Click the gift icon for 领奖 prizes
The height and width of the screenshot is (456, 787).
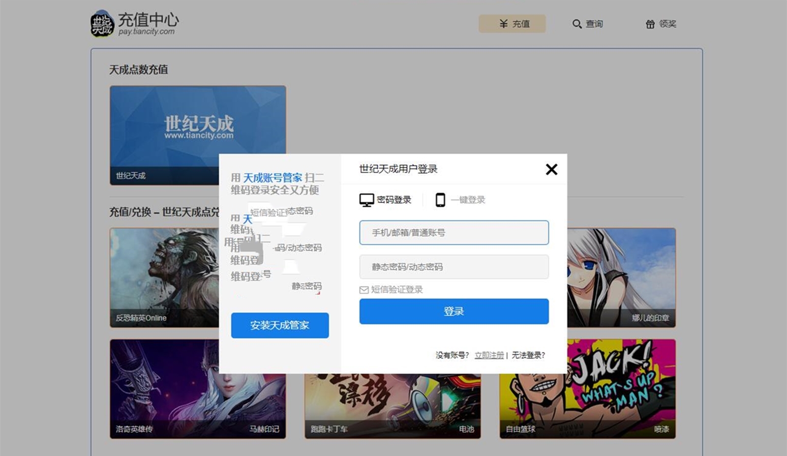(650, 24)
